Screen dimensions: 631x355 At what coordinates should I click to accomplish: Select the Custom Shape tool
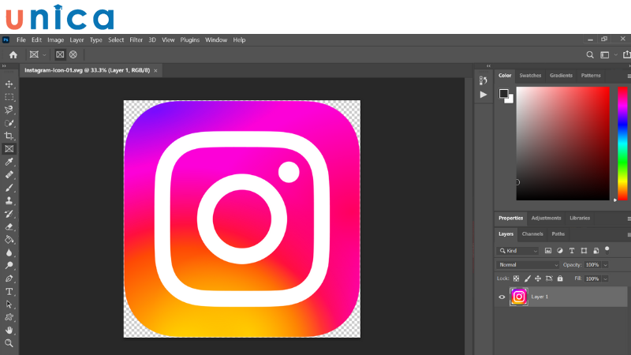(9, 317)
